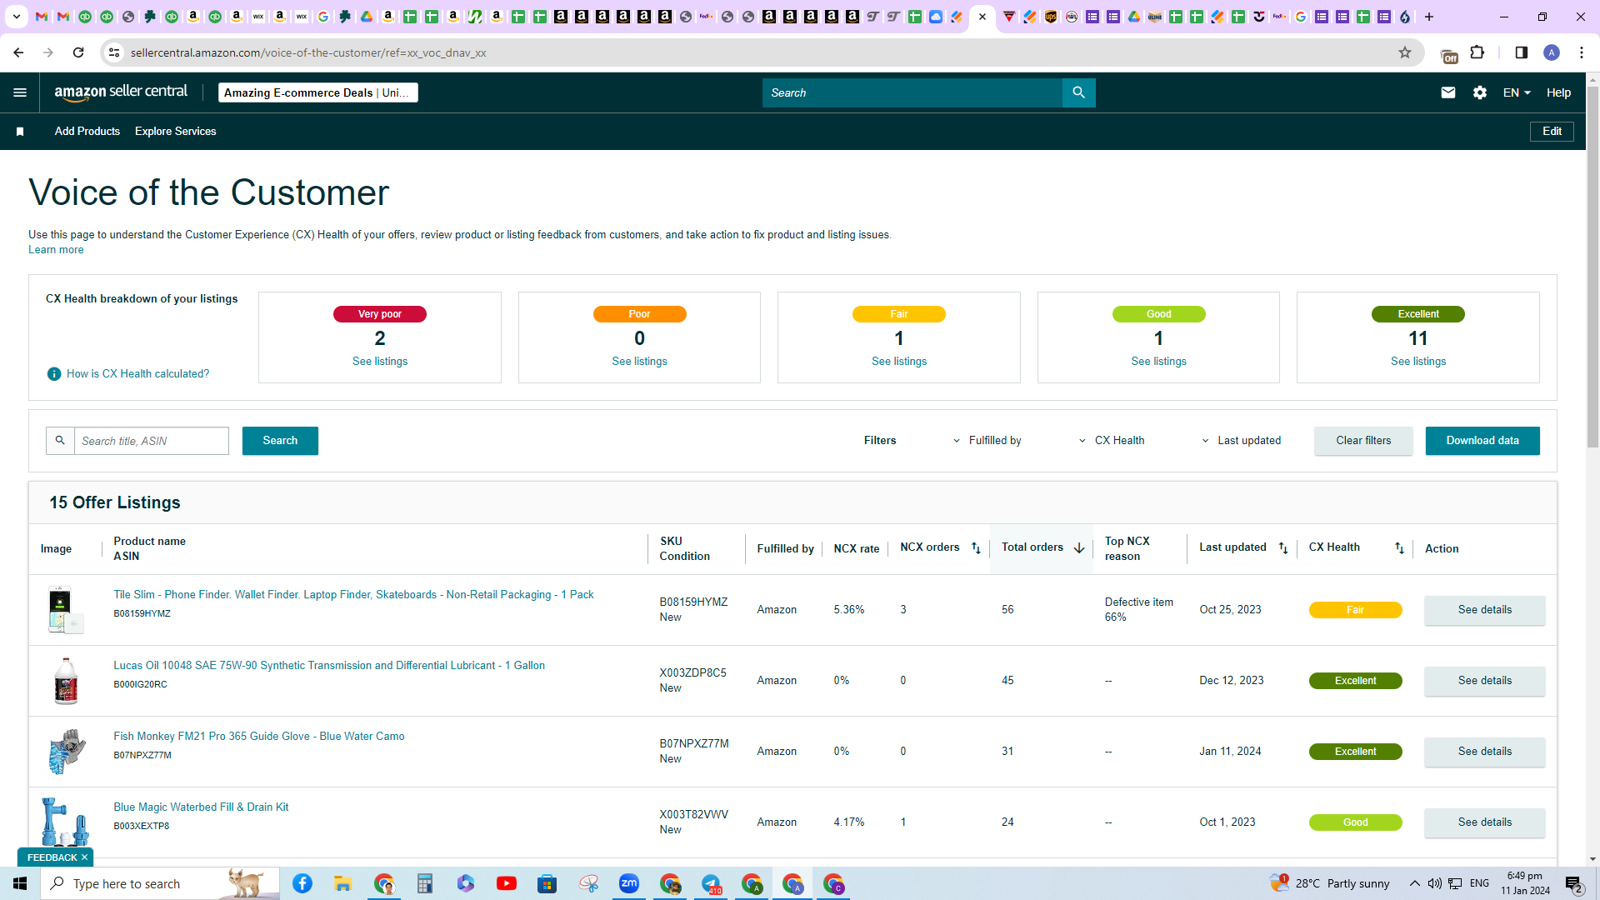The height and width of the screenshot is (900, 1600).
Task: Expand the Fulfilled by filter dropdown
Action: click(987, 441)
